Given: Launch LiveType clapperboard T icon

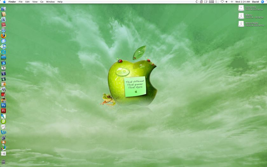Looking at the screenshot, I should pos(3,73).
